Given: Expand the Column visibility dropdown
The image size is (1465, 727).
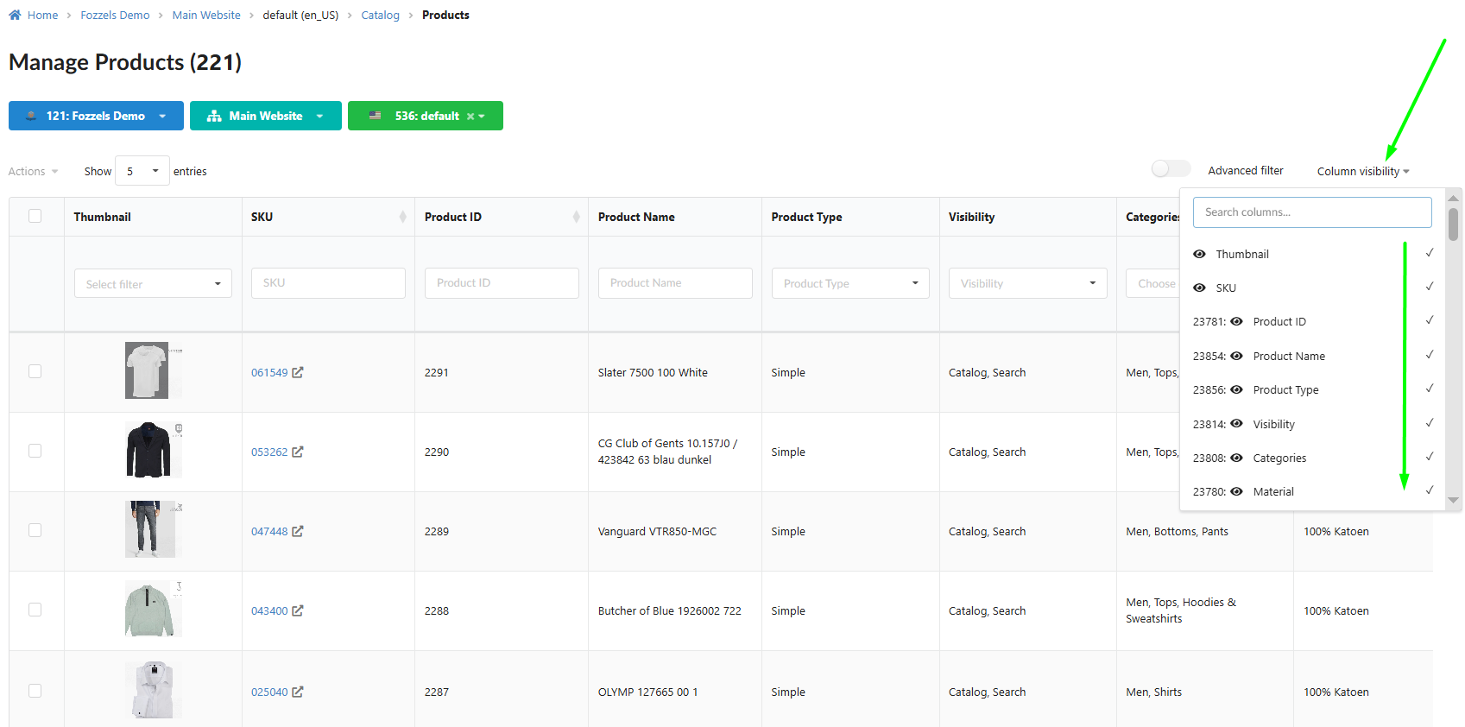Looking at the screenshot, I should coord(1362,171).
